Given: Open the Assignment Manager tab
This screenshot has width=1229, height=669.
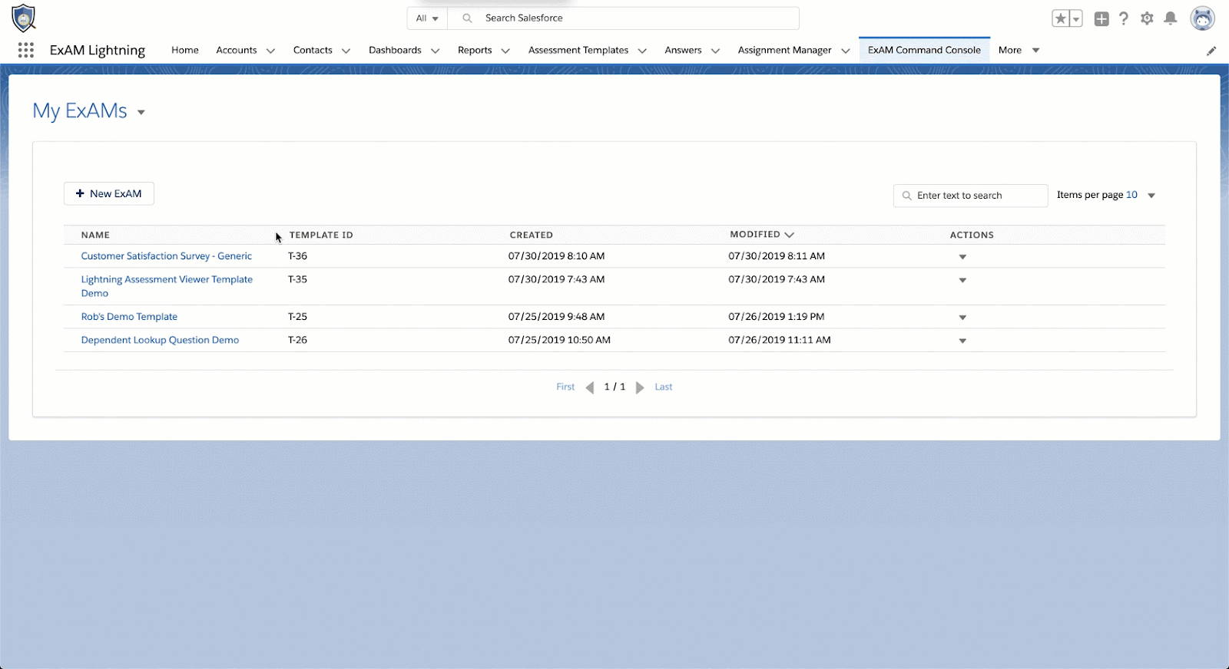Looking at the screenshot, I should pyautogui.click(x=784, y=51).
